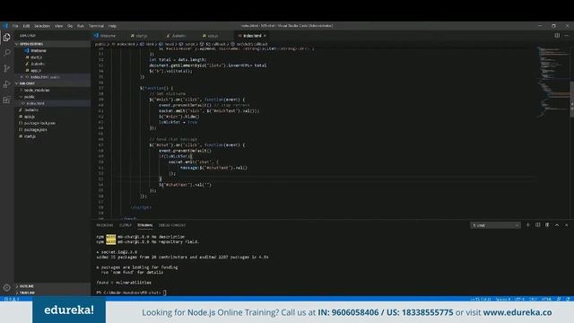Click the Spaces indentation status item

(502, 299)
